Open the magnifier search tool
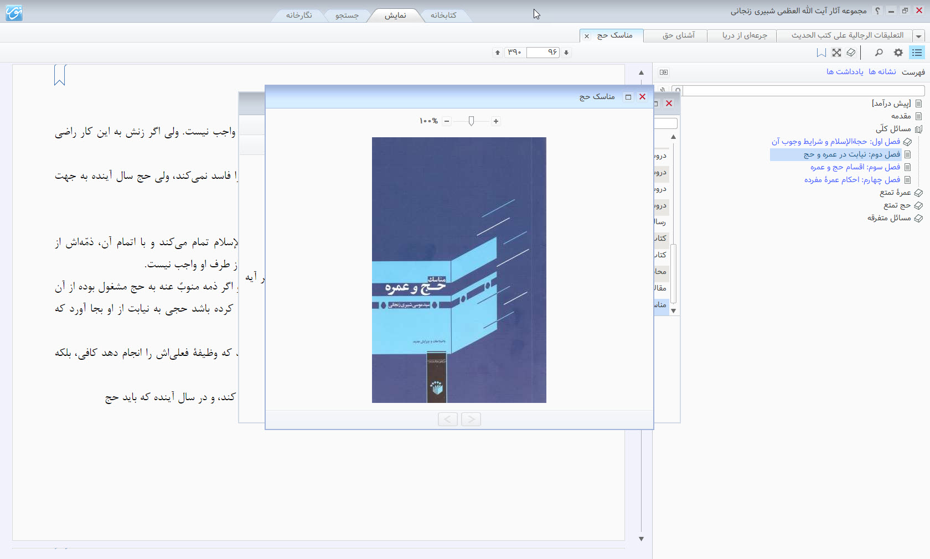The height and width of the screenshot is (559, 930). click(879, 53)
